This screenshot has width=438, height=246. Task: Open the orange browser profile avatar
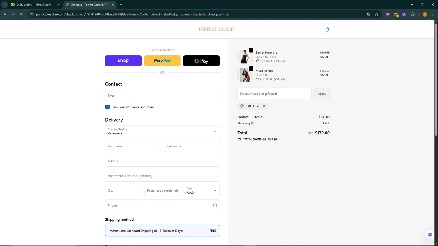click(425, 14)
